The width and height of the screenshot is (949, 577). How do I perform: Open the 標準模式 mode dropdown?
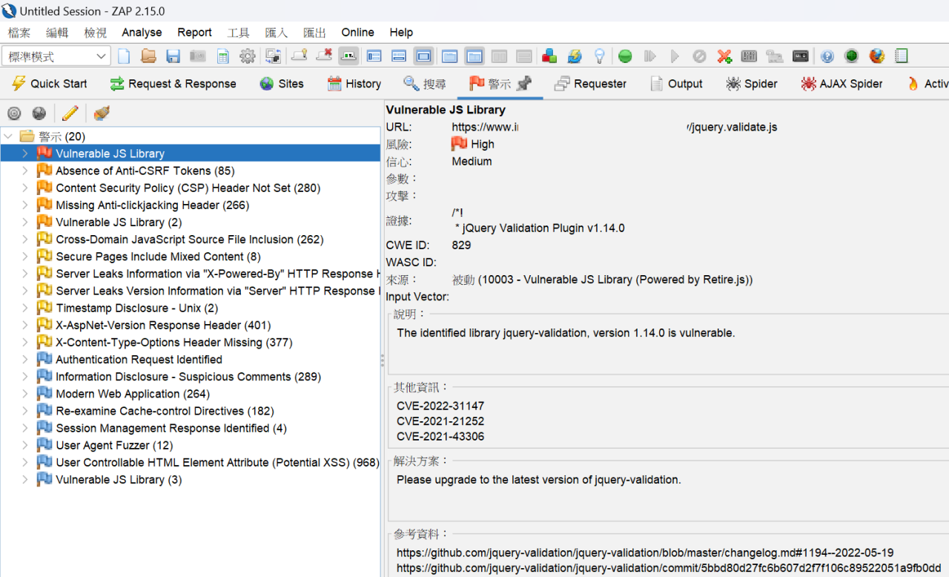pos(56,56)
